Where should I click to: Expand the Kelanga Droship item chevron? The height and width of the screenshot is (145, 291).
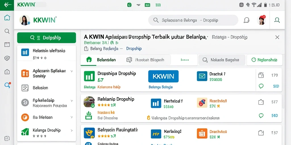72,130
